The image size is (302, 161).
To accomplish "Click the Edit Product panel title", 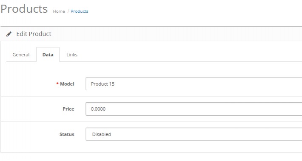I will coord(34,34).
